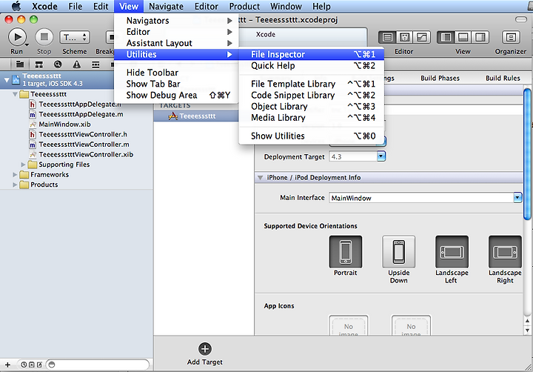The height and width of the screenshot is (372, 533).
Task: Click the Run button in toolbar
Action: tap(17, 37)
